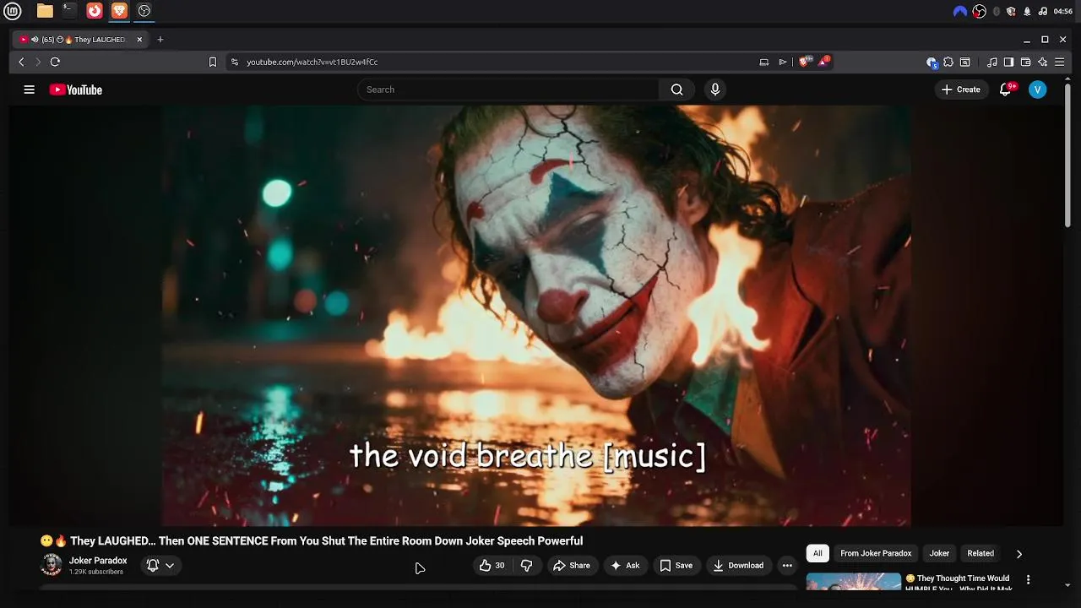Image resolution: width=1081 pixels, height=608 pixels.
Task: Open the YouTube guide hamburger menu
Action: point(29,90)
